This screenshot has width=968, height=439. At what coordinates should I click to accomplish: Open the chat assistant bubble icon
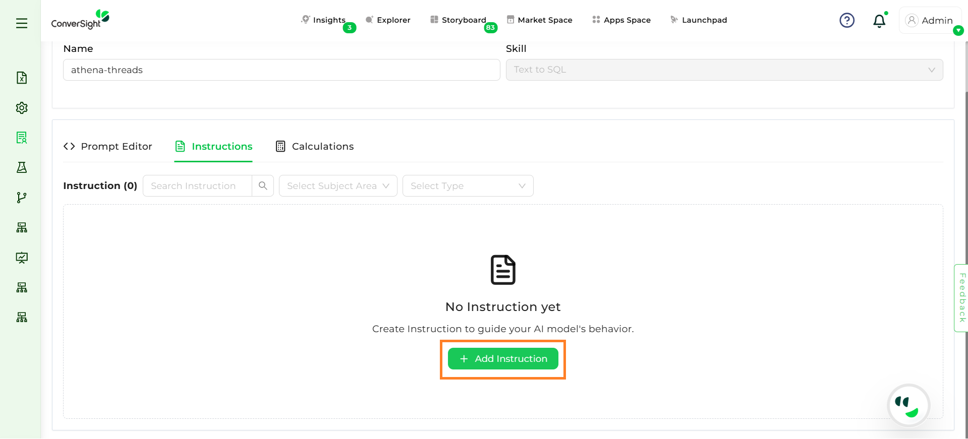[908, 406]
